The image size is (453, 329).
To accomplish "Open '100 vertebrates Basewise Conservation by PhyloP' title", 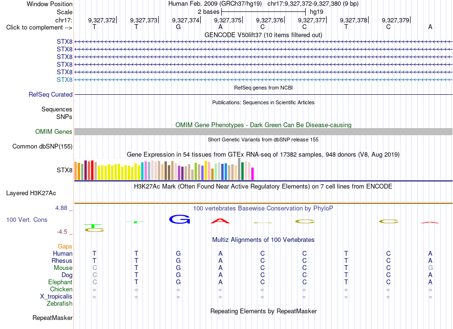I will click(263, 208).
